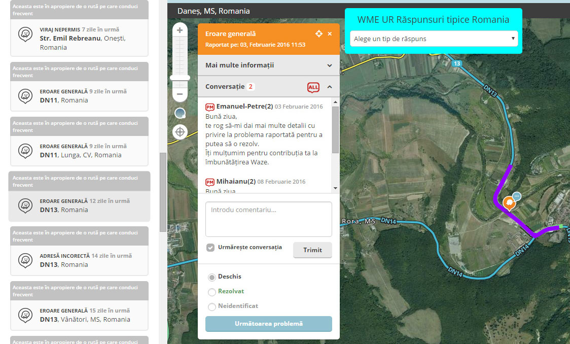Click Waze icon of 12-day DN13 report
Screen dimensions: 570x344
pyautogui.click(x=25, y=205)
